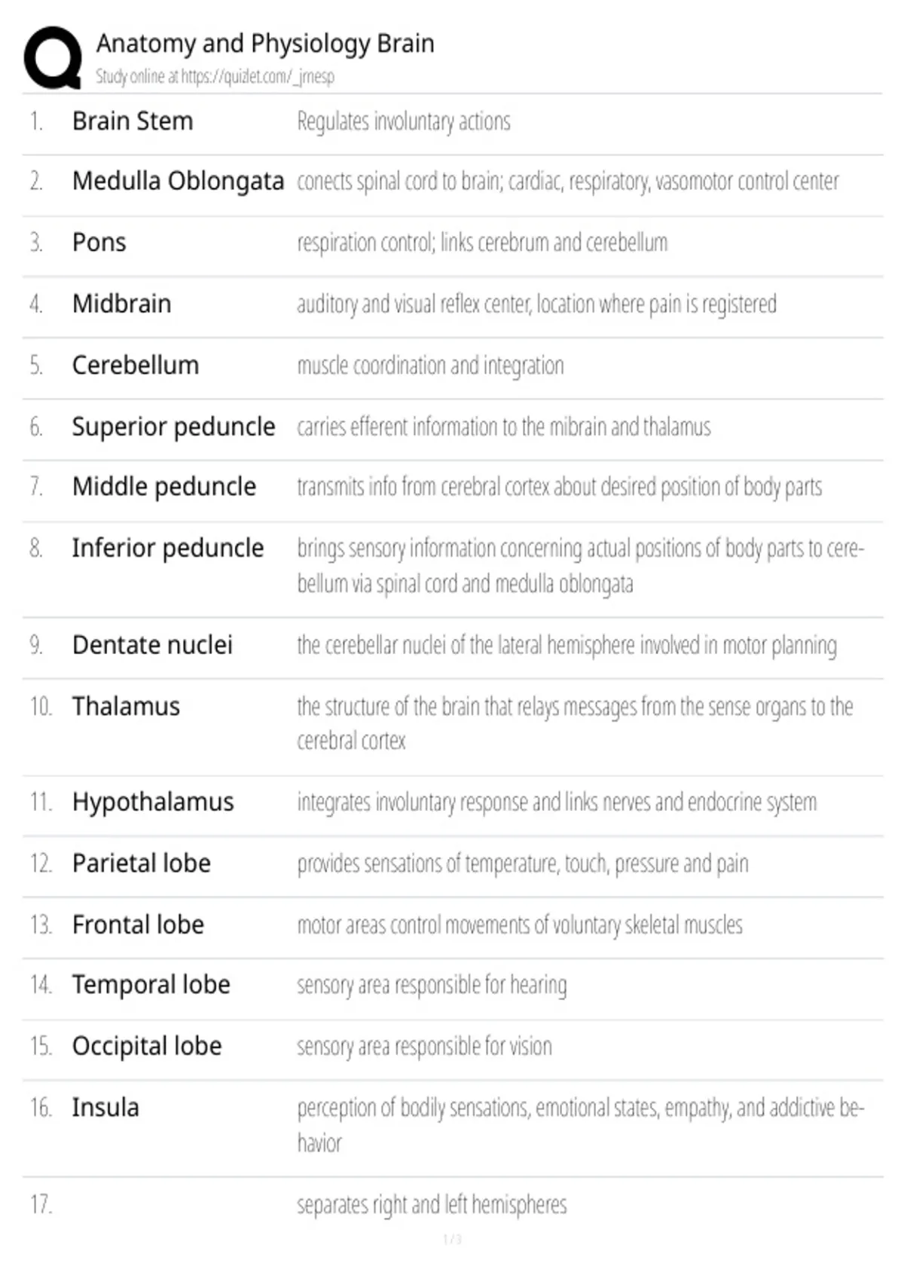Click the Hypothalamus term

click(153, 802)
